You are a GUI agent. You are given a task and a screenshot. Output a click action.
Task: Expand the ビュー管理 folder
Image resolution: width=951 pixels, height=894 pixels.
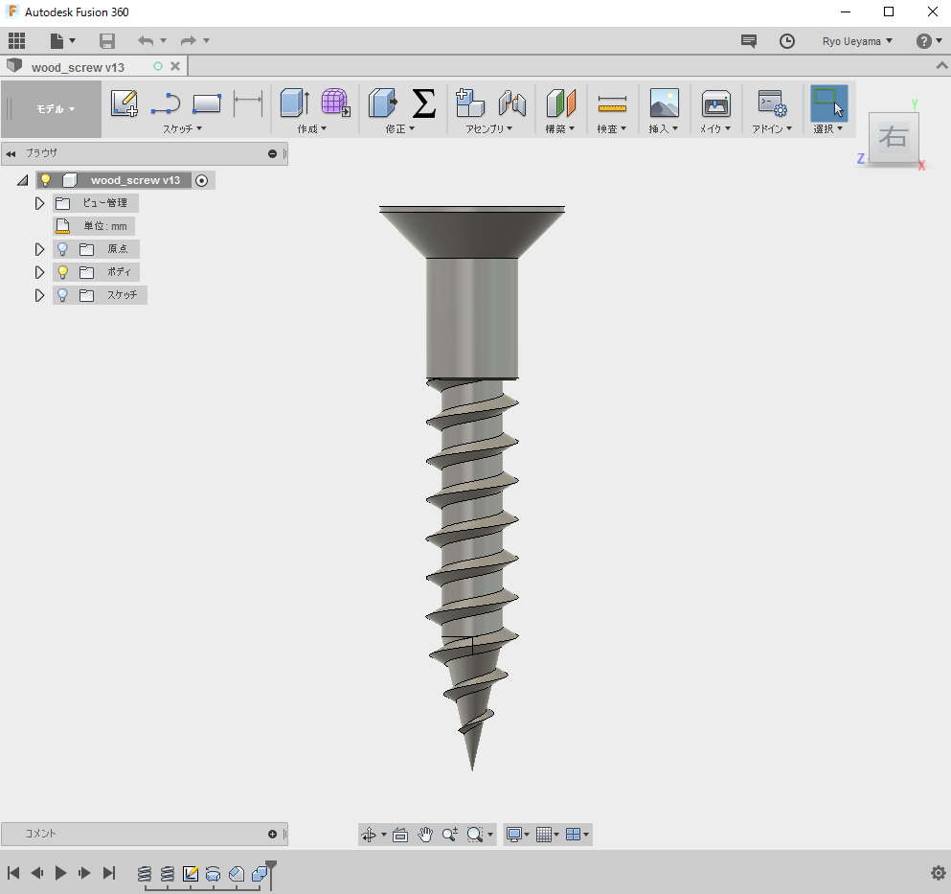(39, 203)
